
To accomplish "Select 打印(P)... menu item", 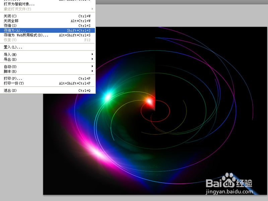I will click(x=48, y=78).
